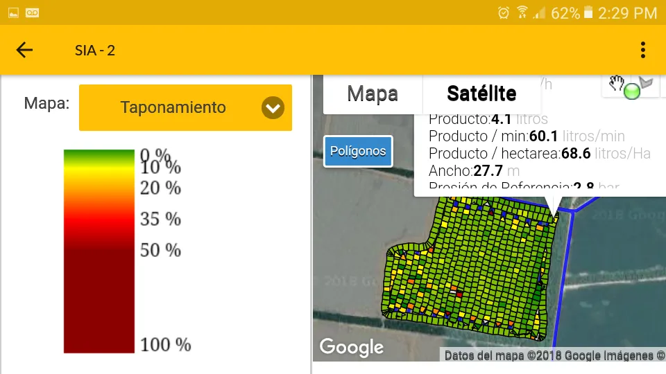Screen dimensions: 666x374
Task: Click the SIA - 2 title
Action: pos(95,51)
